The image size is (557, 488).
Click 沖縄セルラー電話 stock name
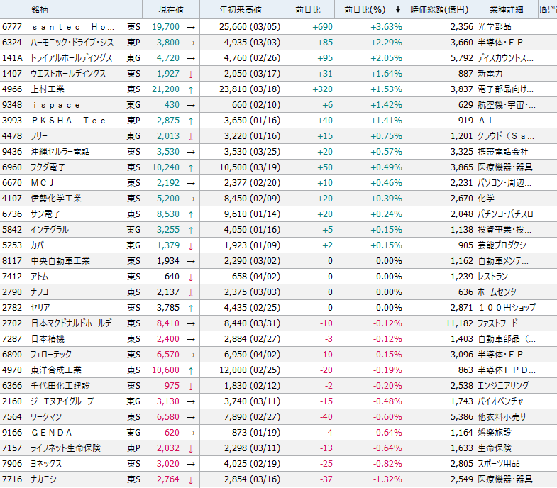(x=60, y=152)
